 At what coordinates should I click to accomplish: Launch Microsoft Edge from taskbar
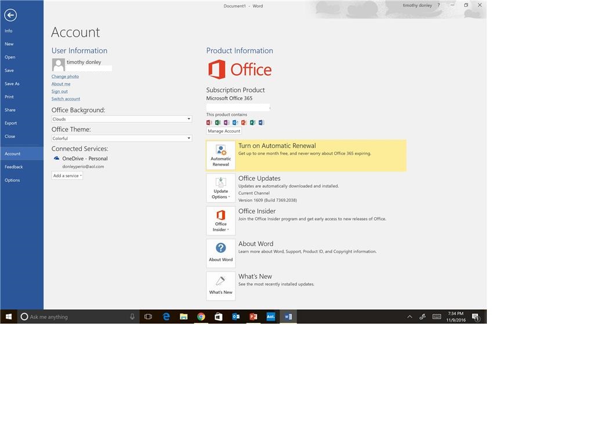tap(166, 317)
